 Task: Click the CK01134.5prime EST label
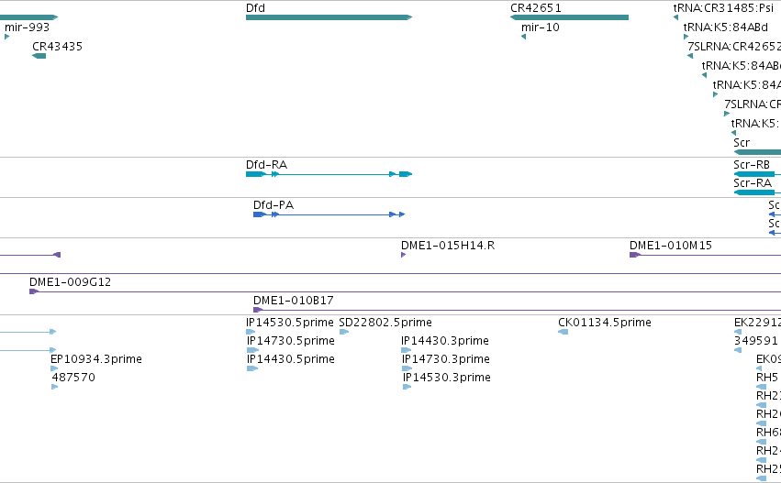(x=605, y=323)
